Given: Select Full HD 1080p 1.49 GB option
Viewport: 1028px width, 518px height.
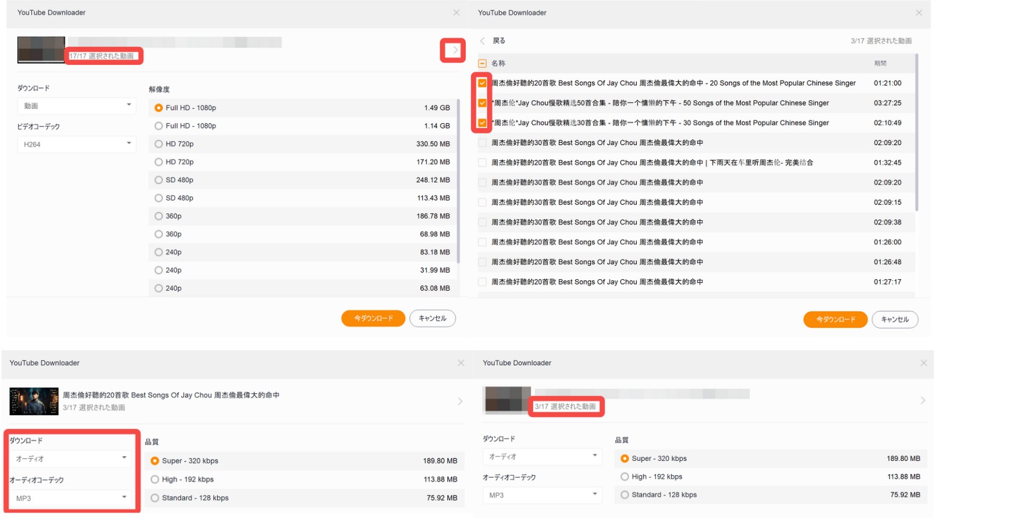Looking at the screenshot, I should (x=158, y=108).
